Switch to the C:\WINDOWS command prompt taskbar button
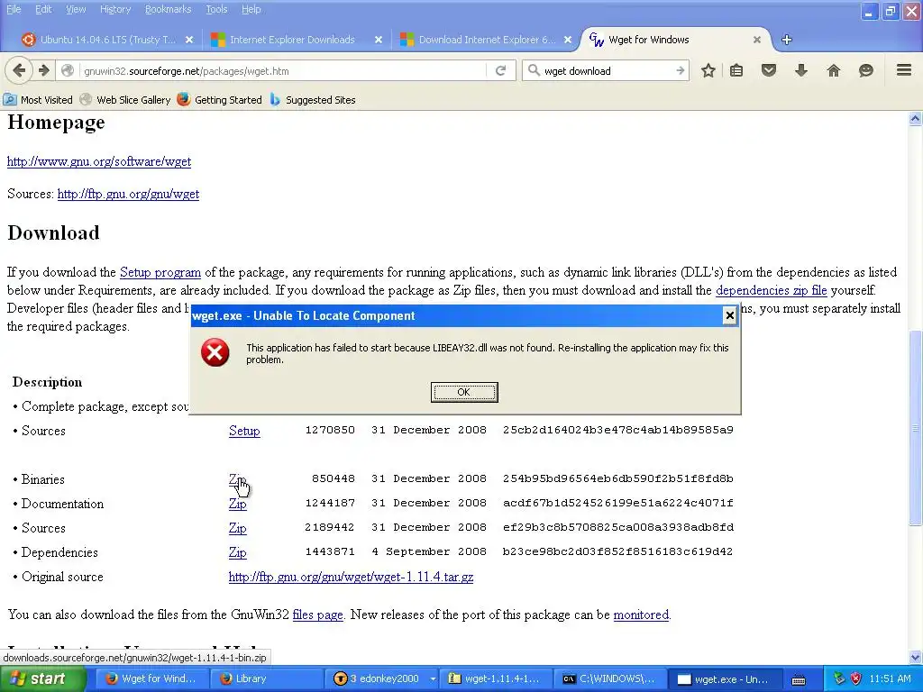 pyautogui.click(x=612, y=678)
